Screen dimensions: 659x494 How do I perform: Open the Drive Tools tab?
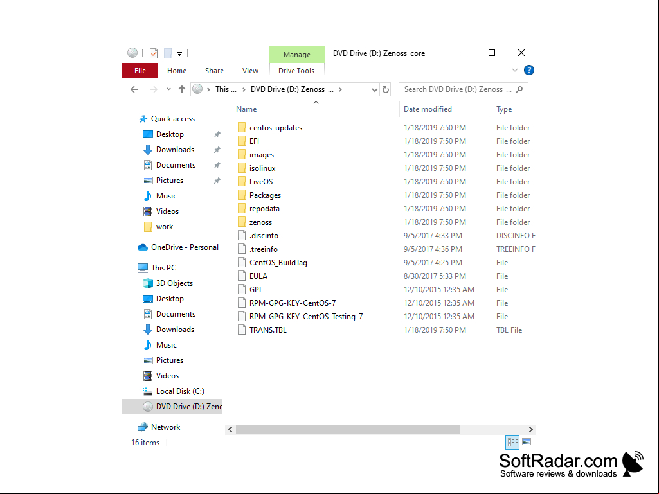[296, 71]
